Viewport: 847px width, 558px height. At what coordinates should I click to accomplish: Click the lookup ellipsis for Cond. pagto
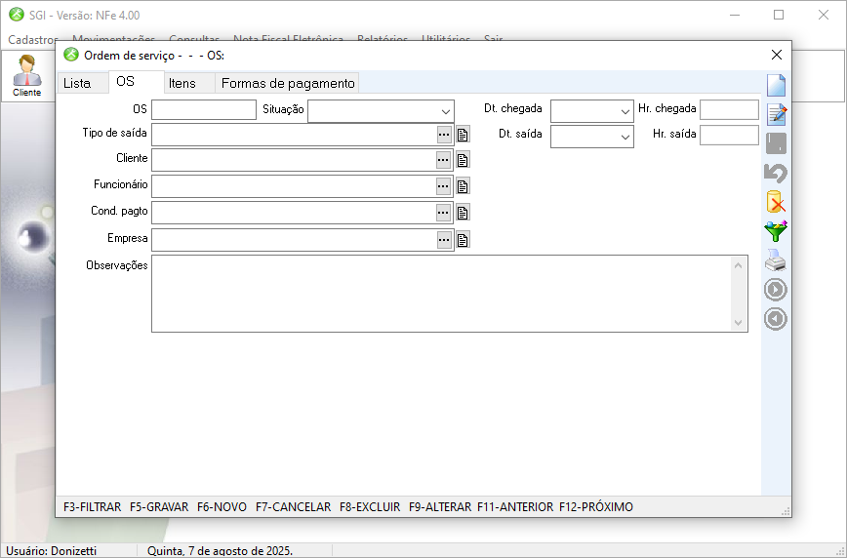[x=443, y=213]
